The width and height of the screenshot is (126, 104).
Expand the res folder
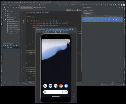[x=6, y=16]
